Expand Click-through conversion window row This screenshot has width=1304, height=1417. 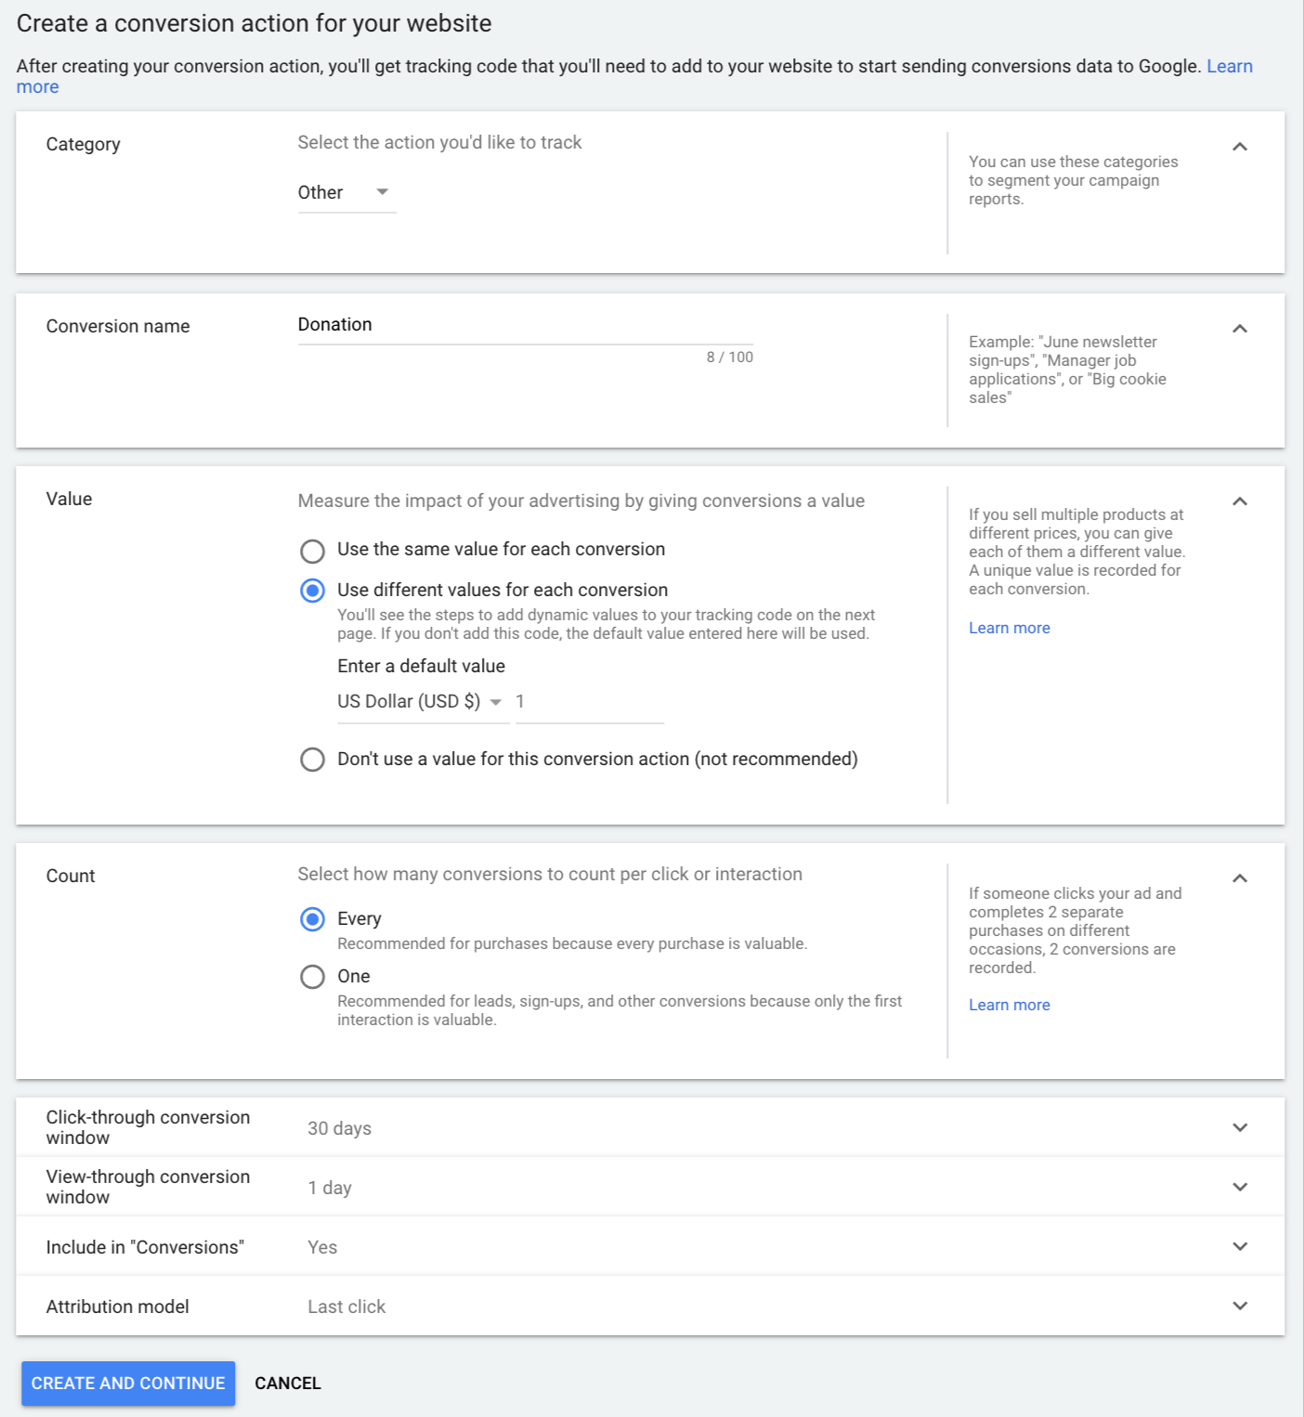(x=1239, y=1127)
